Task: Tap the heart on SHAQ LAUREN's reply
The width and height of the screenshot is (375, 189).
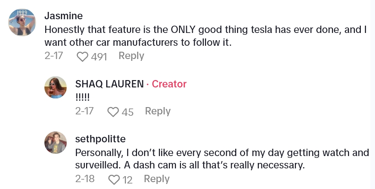Action: 113,112
